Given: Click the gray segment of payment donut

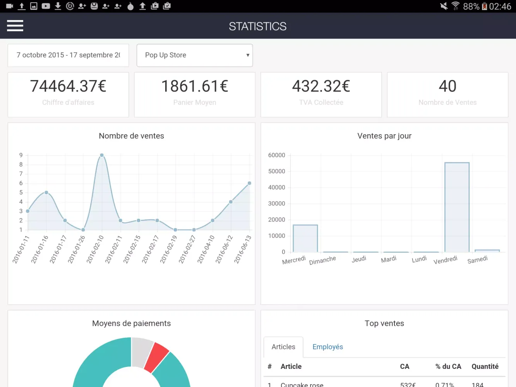Looking at the screenshot, I should pyautogui.click(x=141, y=351).
